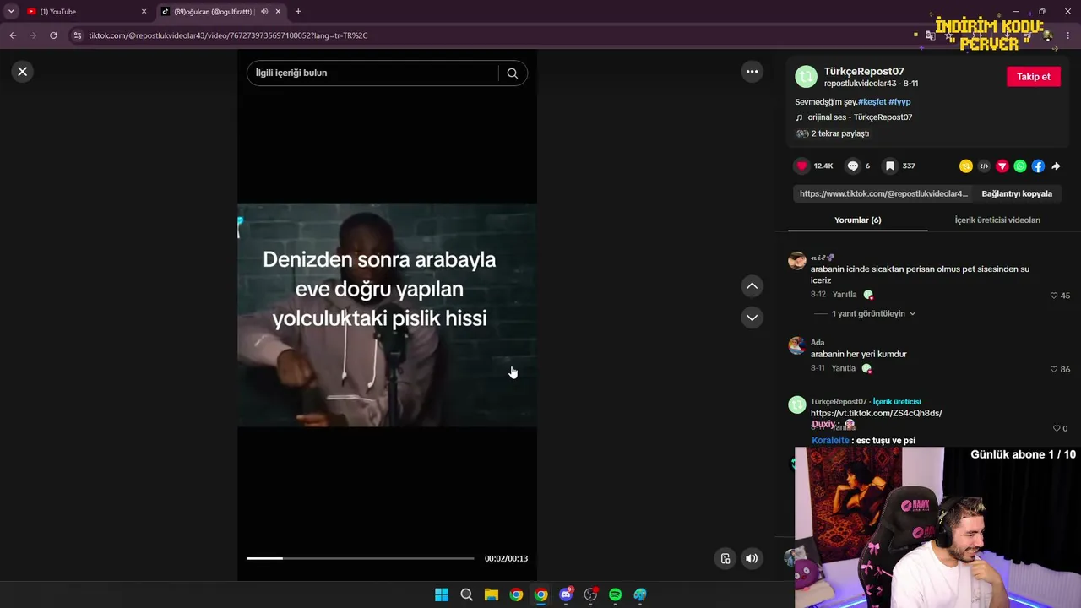Open more share options arrow
Viewport: 1081px width, 608px height.
(x=1057, y=166)
